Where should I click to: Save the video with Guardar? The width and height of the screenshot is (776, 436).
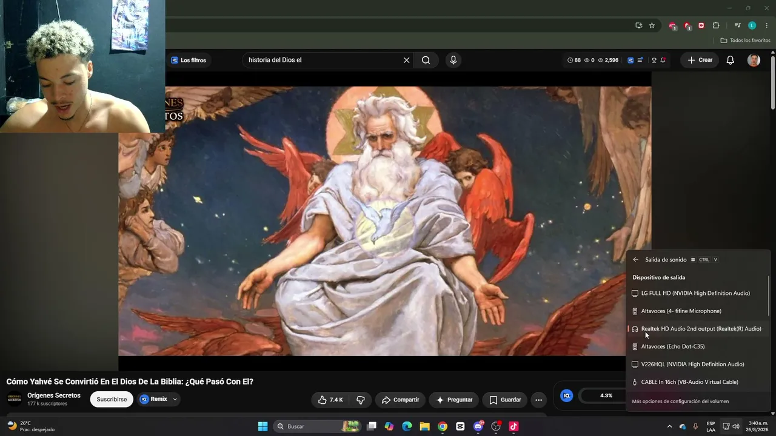pos(505,400)
